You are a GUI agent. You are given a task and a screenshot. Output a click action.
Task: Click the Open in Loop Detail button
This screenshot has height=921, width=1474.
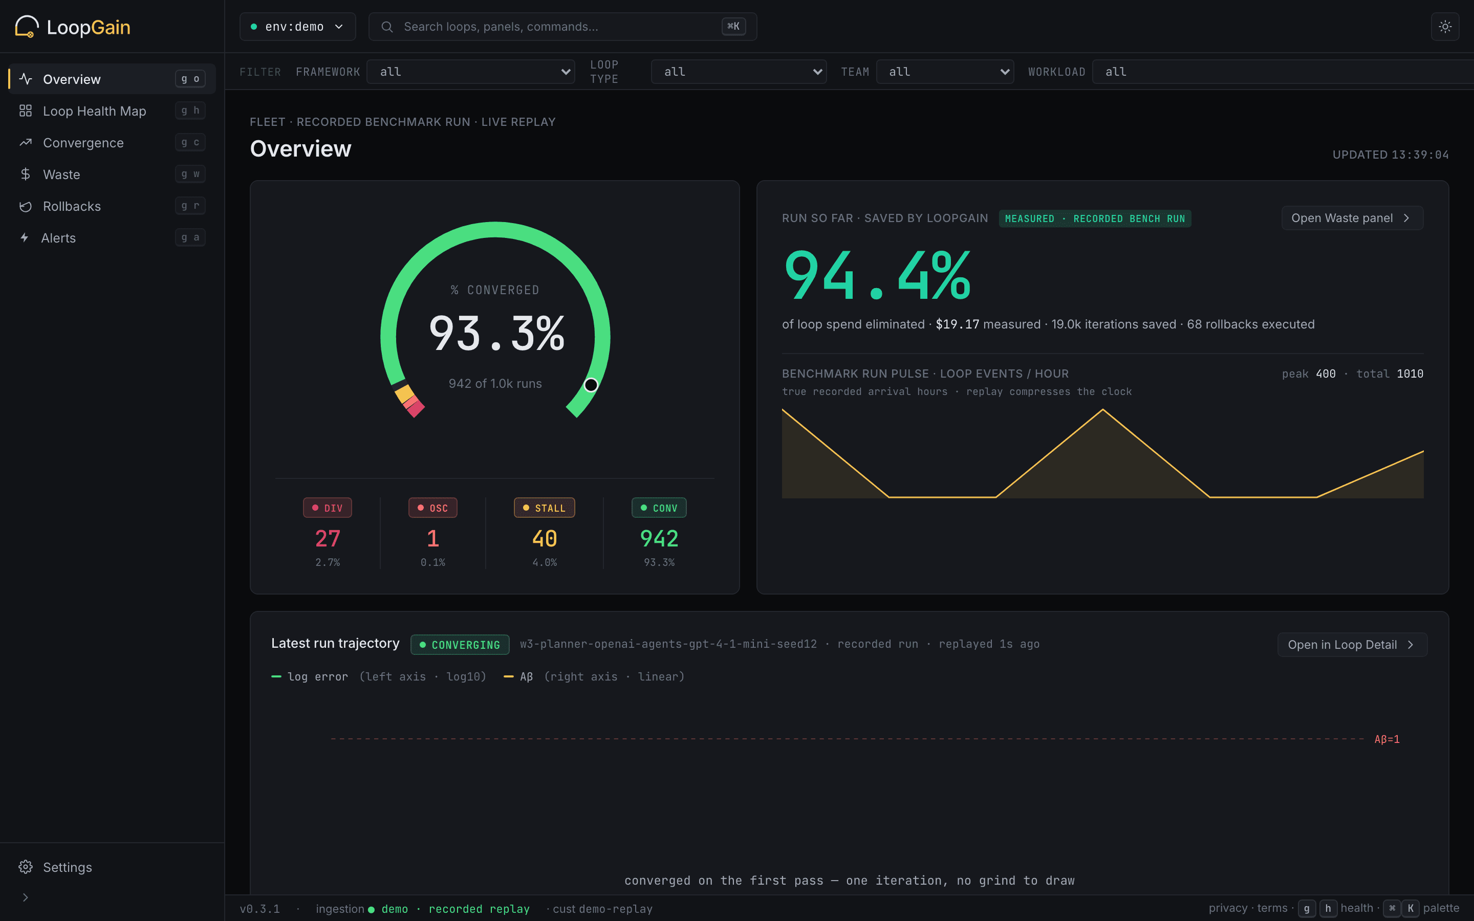1352,645
